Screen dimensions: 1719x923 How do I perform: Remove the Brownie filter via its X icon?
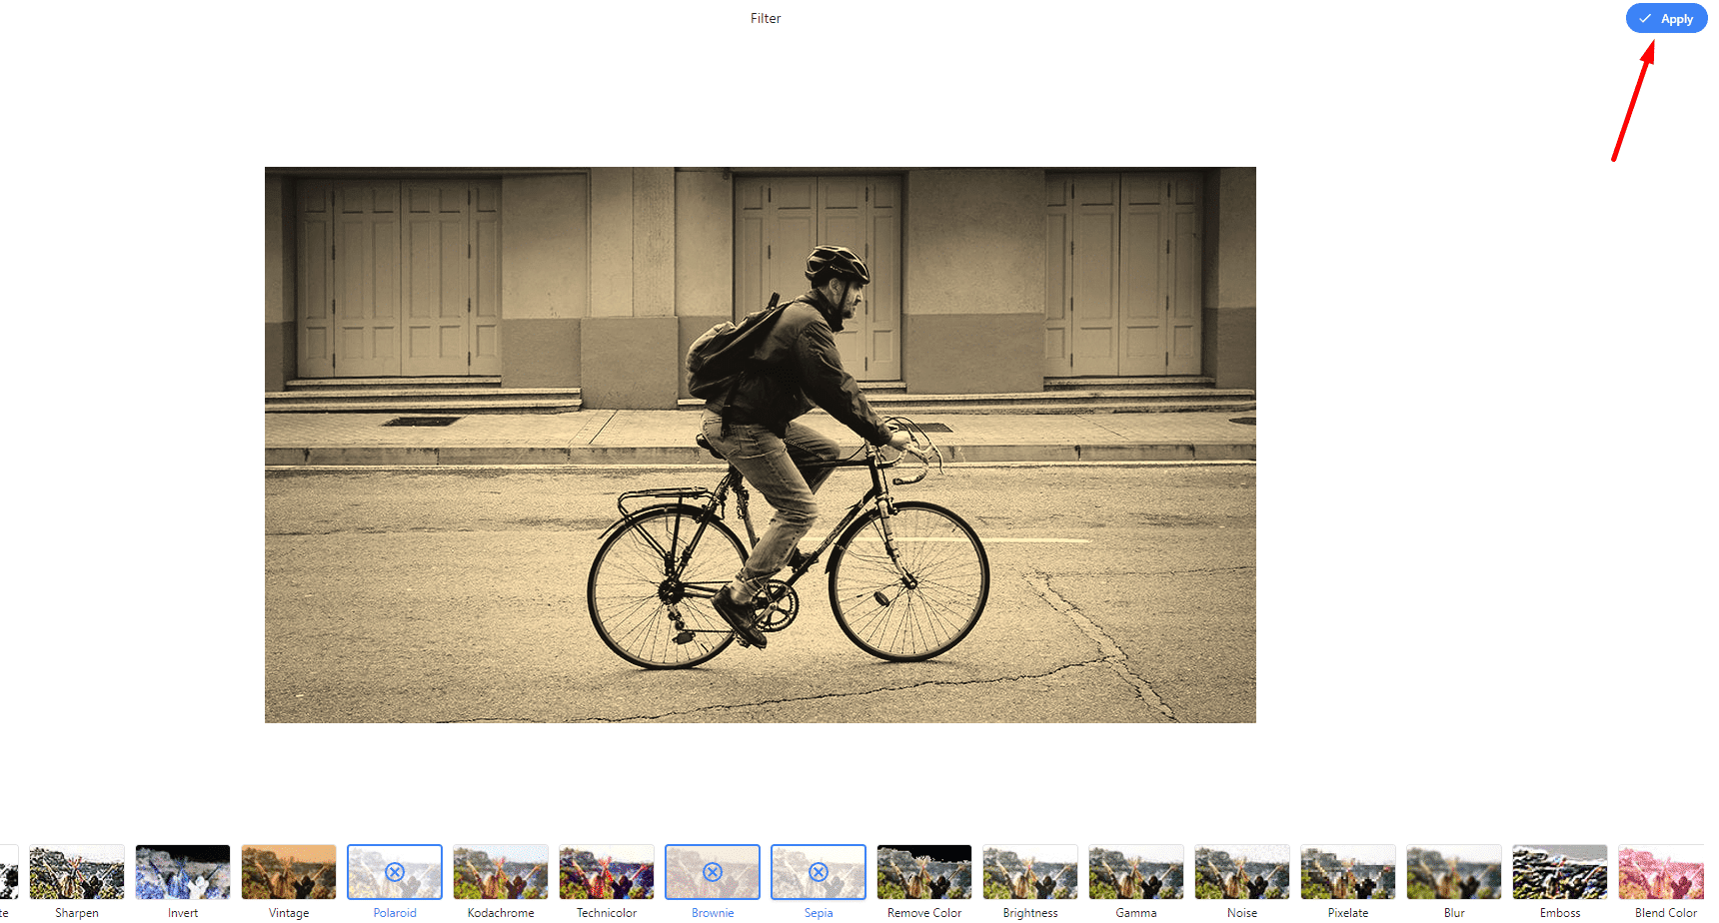click(713, 872)
